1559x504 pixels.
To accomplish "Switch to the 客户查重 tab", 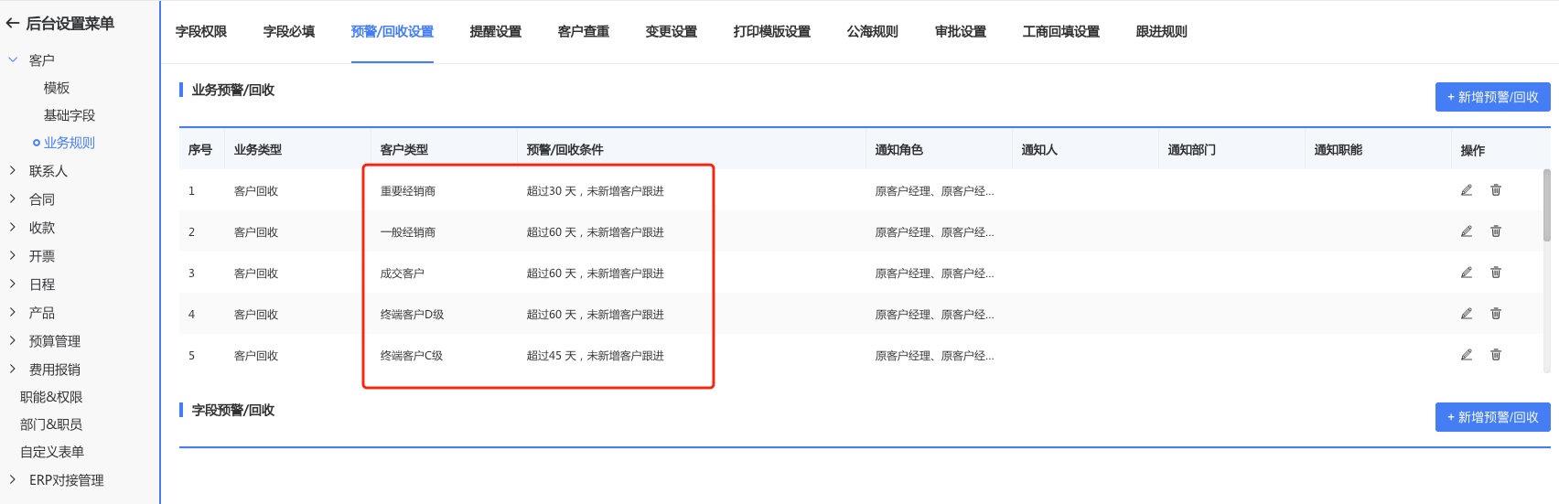I will click(x=584, y=32).
